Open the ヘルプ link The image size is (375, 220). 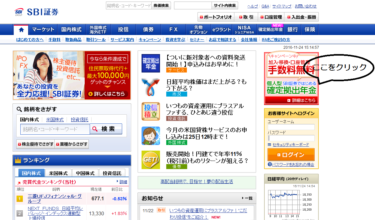(252, 6)
